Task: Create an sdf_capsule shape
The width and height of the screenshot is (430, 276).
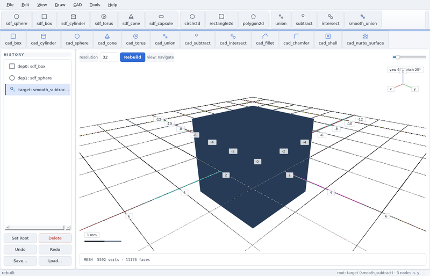Action: point(161,20)
